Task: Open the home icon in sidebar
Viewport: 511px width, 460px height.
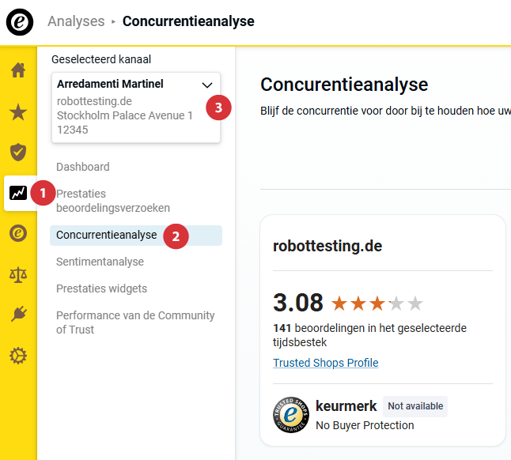Action: (x=18, y=70)
